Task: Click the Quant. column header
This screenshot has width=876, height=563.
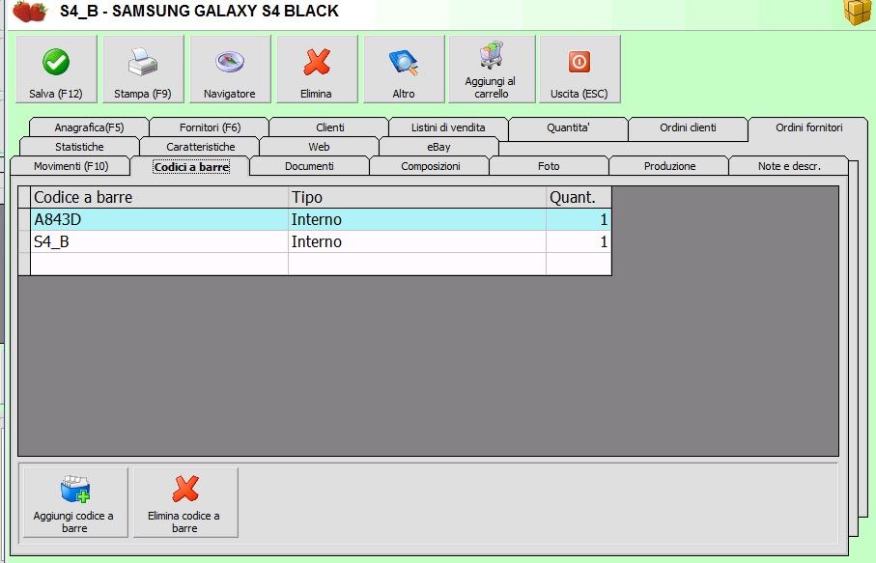Action: (579, 197)
